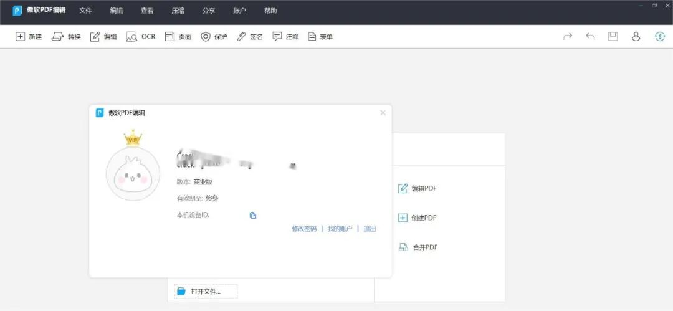Open the 编辑 menu in title bar
This screenshot has height=311, width=673.
(x=117, y=11)
